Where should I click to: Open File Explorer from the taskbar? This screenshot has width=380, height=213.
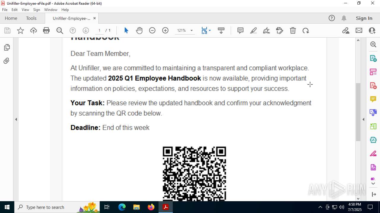[x=137, y=207]
